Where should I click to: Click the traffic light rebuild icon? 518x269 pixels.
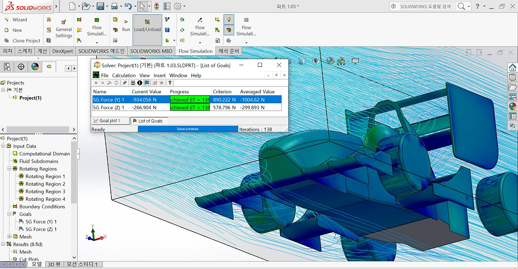coord(156,6)
